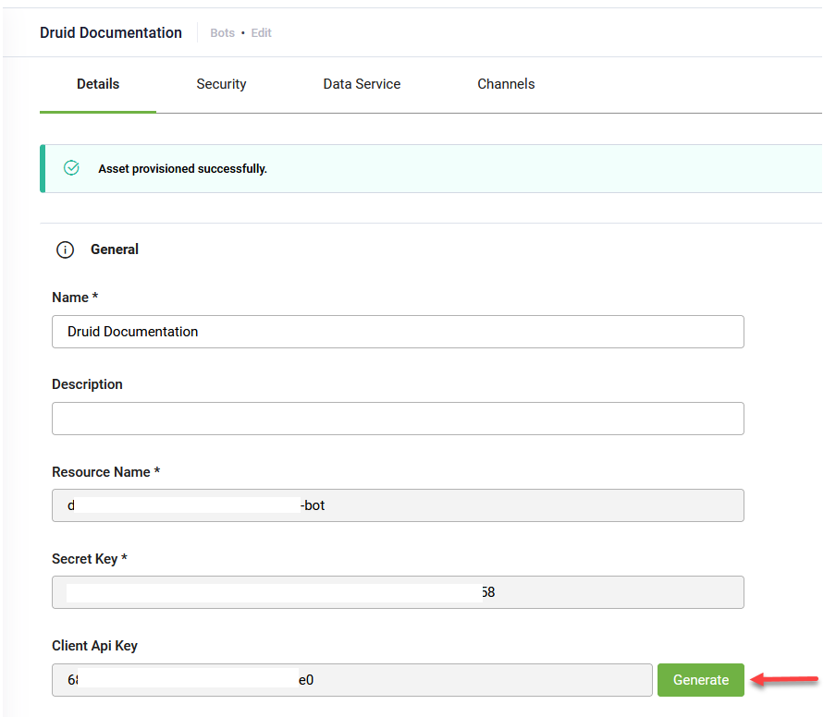
Task: Click the General section info icon
Action: [x=65, y=249]
